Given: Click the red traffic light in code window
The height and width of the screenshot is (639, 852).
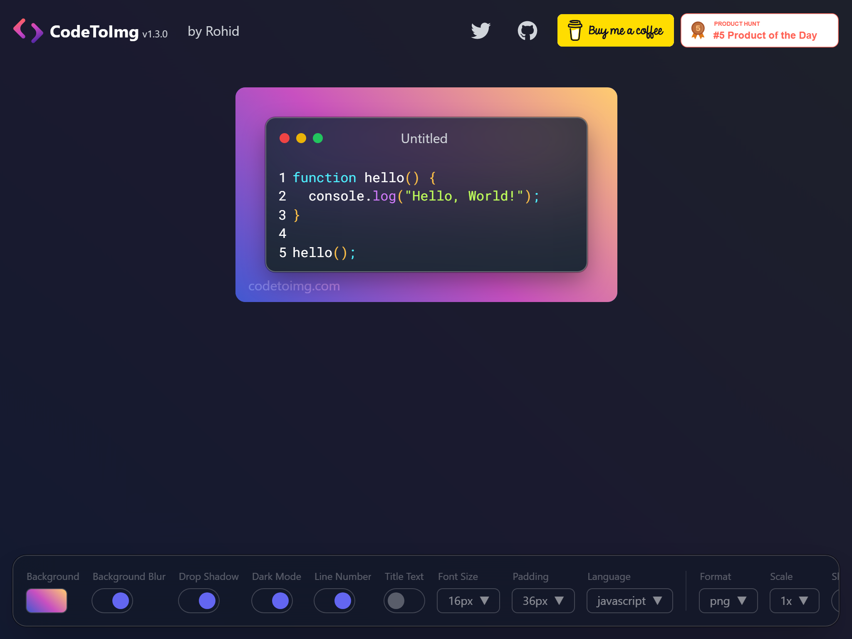Looking at the screenshot, I should (x=285, y=138).
